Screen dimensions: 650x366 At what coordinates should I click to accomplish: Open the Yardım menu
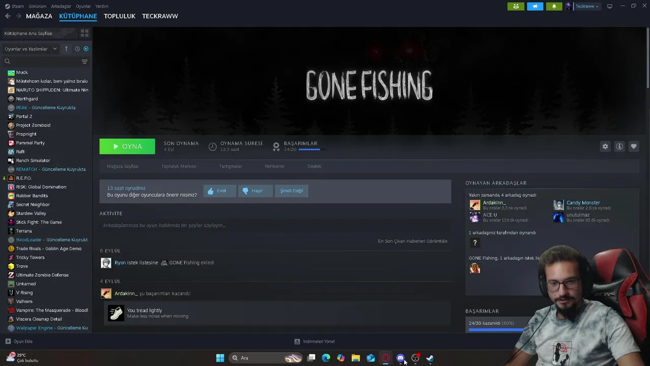102,6
